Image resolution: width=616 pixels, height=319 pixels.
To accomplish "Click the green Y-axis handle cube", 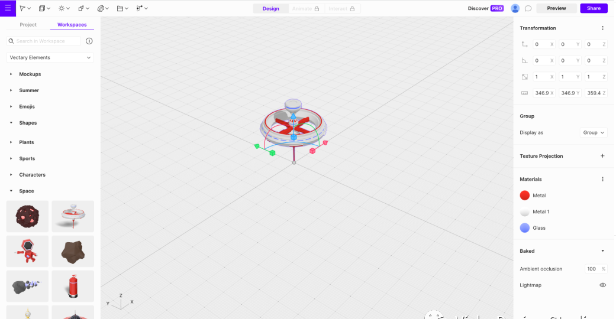I will (x=272, y=153).
